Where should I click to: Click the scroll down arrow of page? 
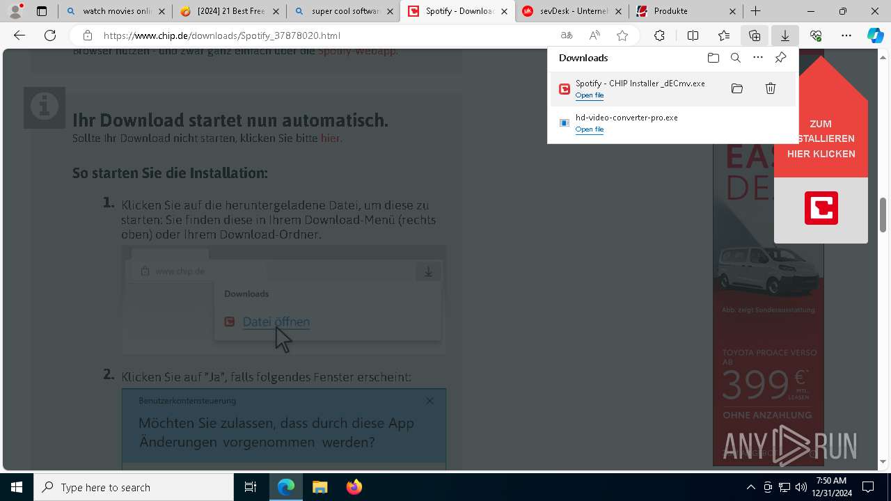tap(883, 461)
